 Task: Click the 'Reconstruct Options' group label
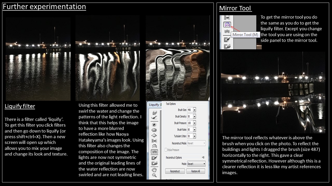tap(174, 158)
